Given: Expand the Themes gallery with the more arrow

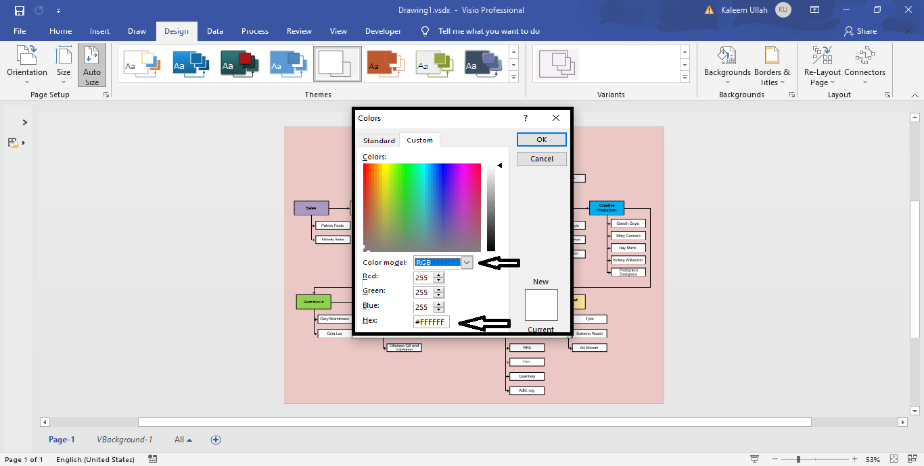Looking at the screenshot, I should [513, 77].
